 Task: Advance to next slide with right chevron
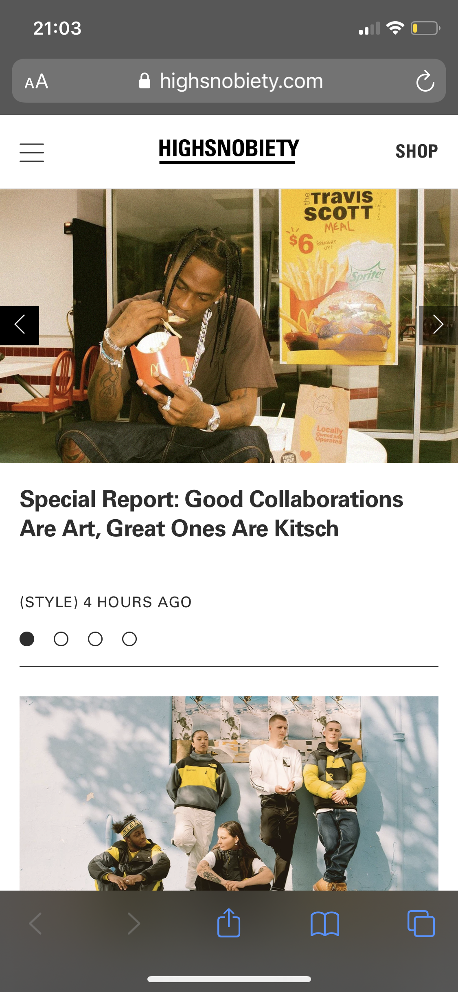click(x=438, y=325)
